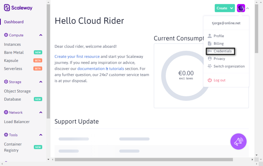Open the Create dropdown button
Viewport: 263px width, 166px height.
tap(225, 8)
